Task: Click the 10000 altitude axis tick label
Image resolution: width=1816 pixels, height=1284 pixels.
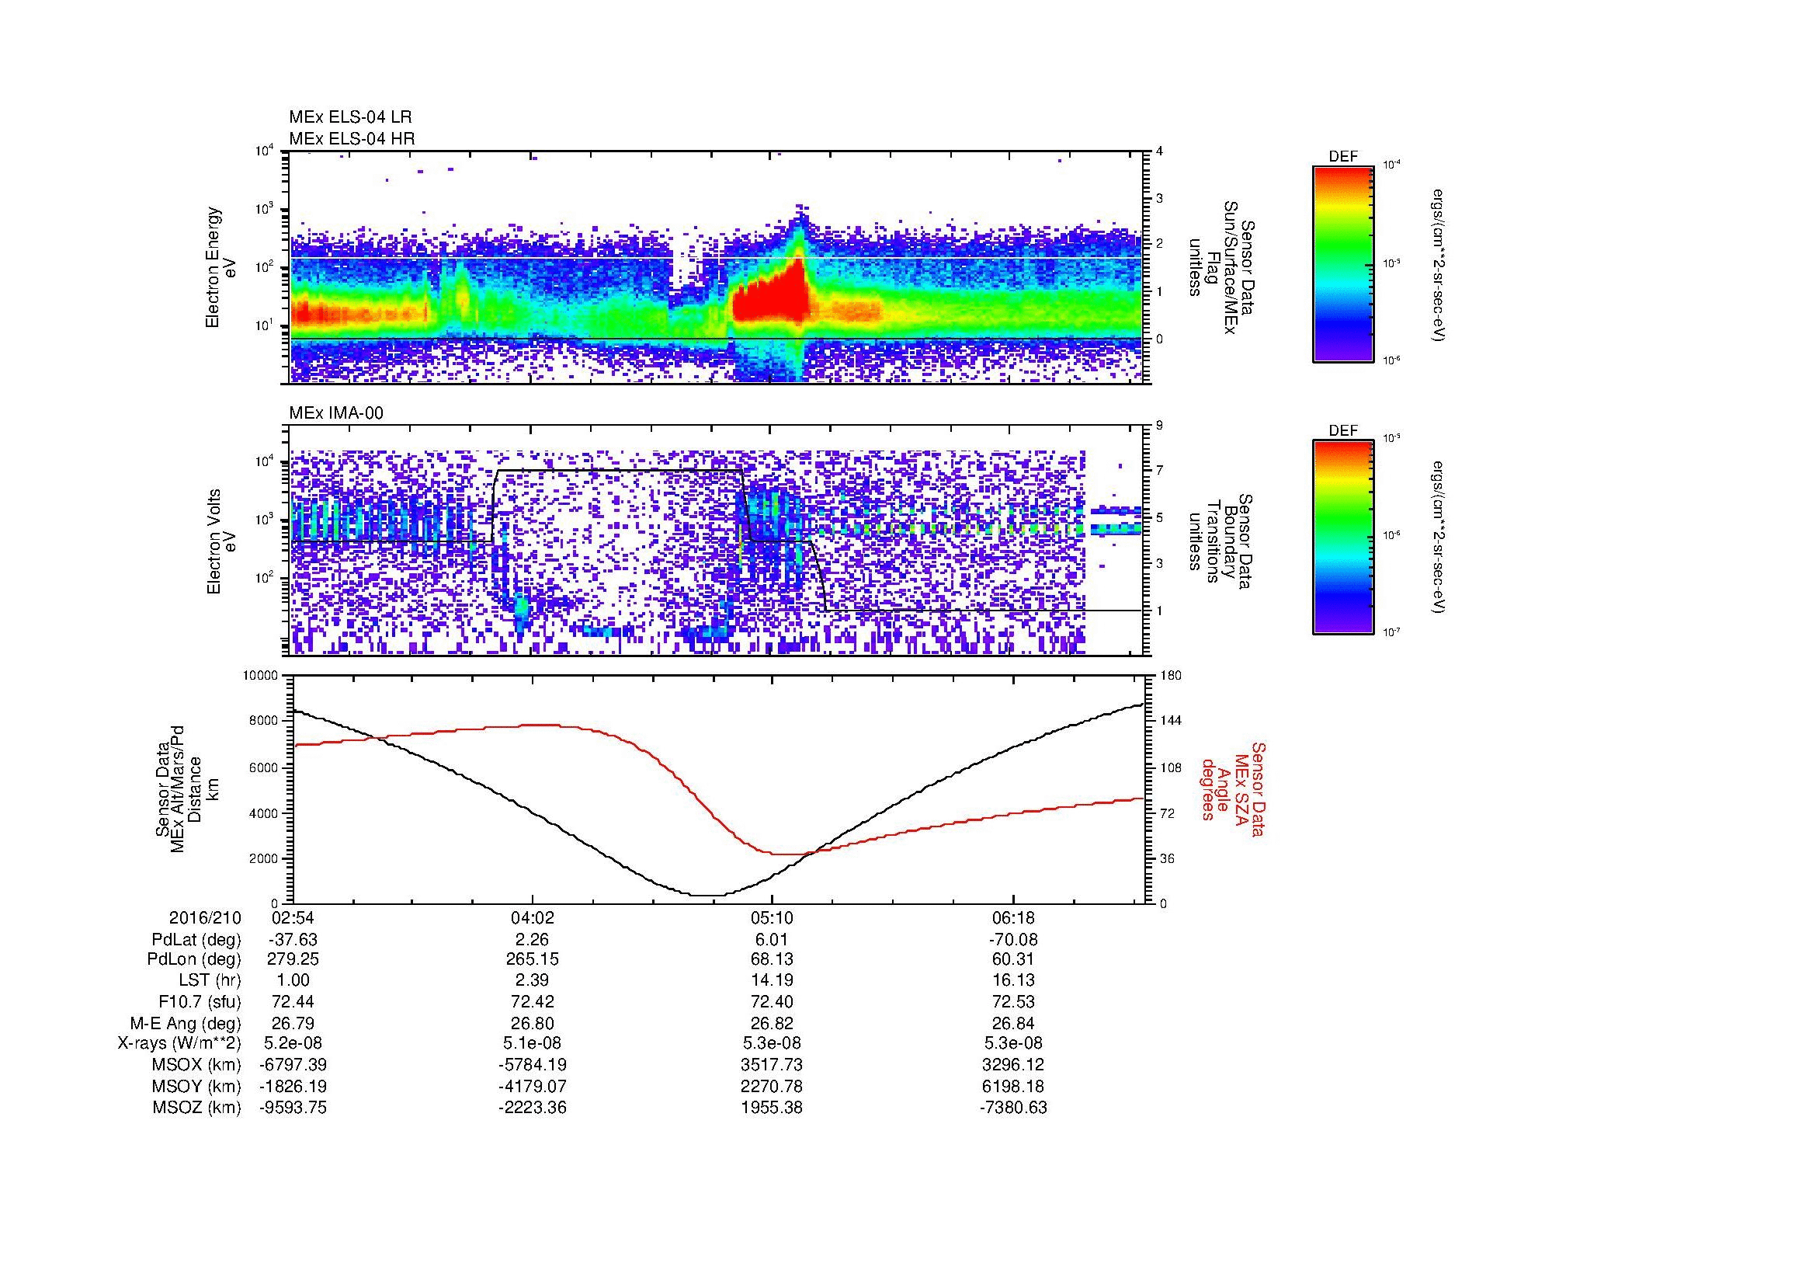Action: 261,676
